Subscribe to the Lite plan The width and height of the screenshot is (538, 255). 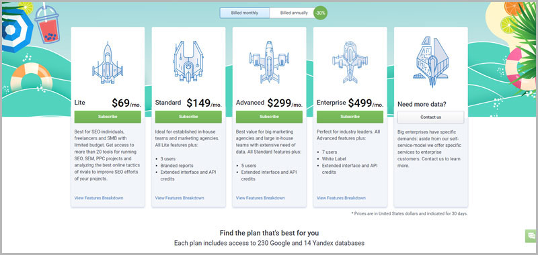tap(108, 117)
